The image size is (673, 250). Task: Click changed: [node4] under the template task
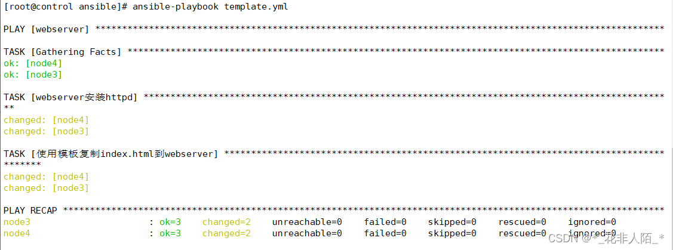[x=46, y=177]
